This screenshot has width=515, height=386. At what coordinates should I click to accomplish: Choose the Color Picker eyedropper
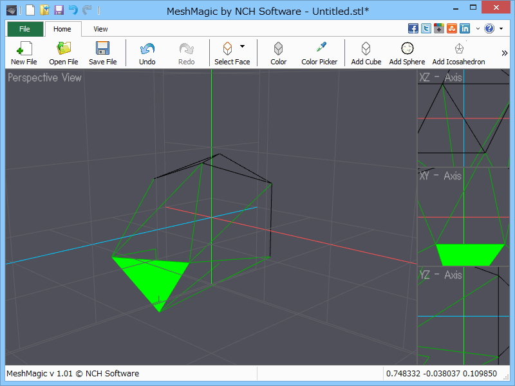[x=319, y=53]
